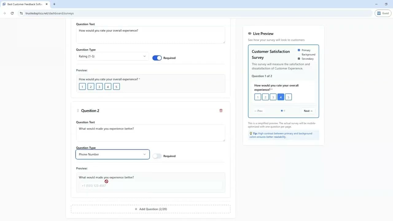
Task: Click the lightbulb icon in the Tip box
Action: (251, 134)
